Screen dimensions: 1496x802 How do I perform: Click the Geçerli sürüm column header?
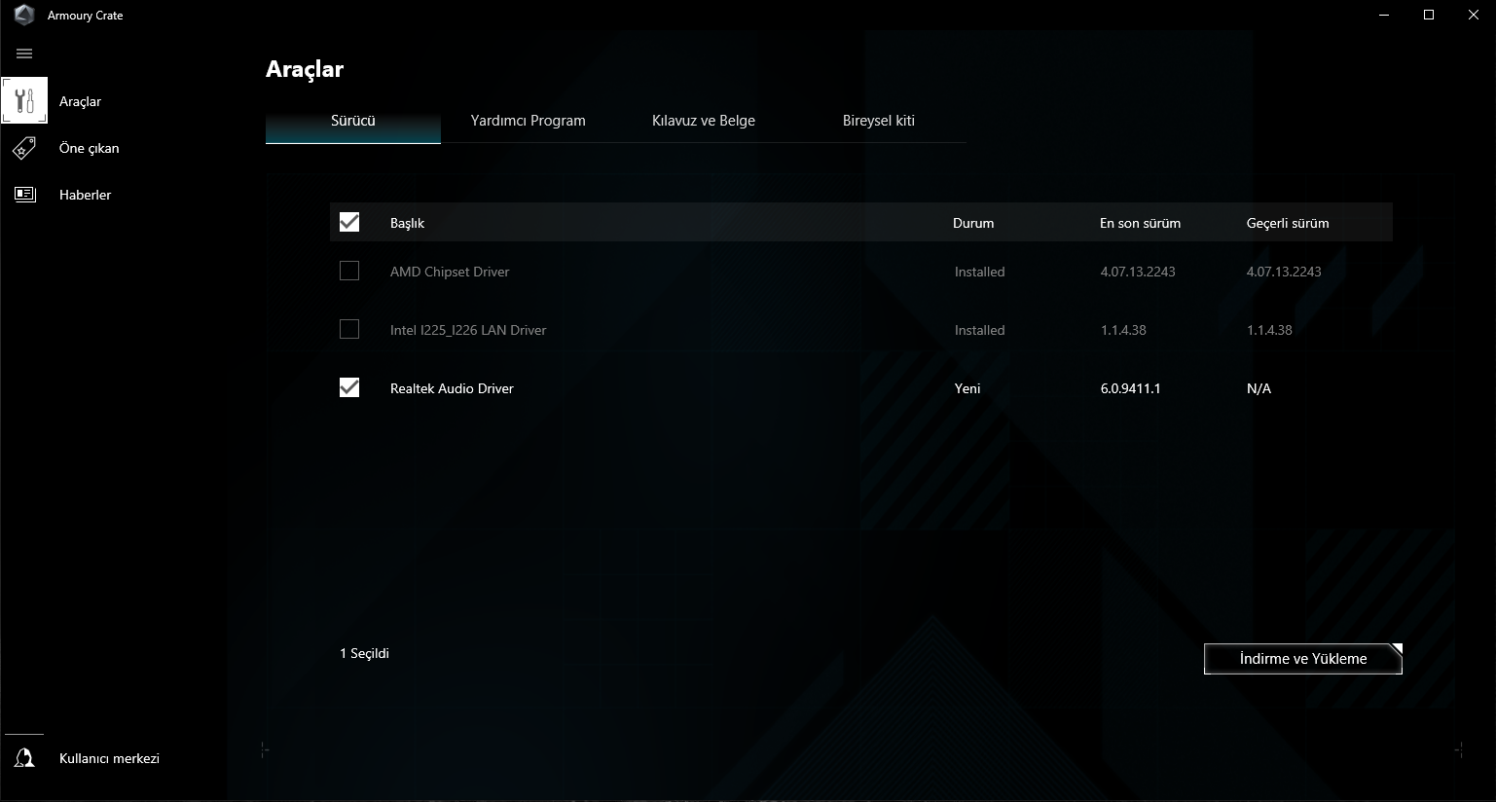1288,223
